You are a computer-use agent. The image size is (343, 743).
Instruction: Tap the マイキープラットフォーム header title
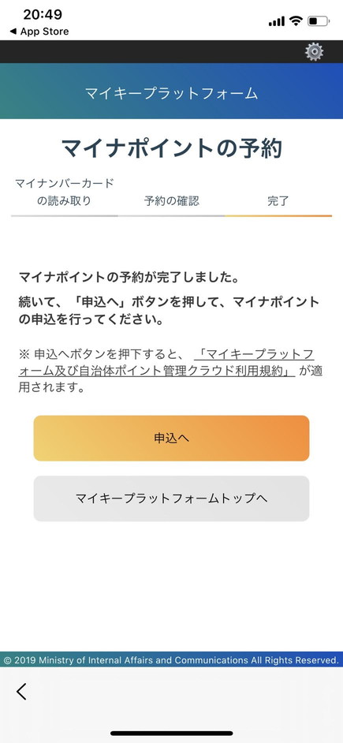[172, 93]
